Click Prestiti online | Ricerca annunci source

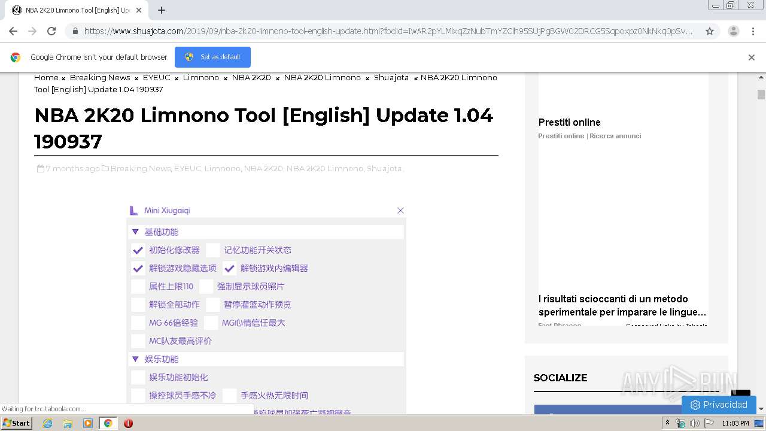(589, 136)
